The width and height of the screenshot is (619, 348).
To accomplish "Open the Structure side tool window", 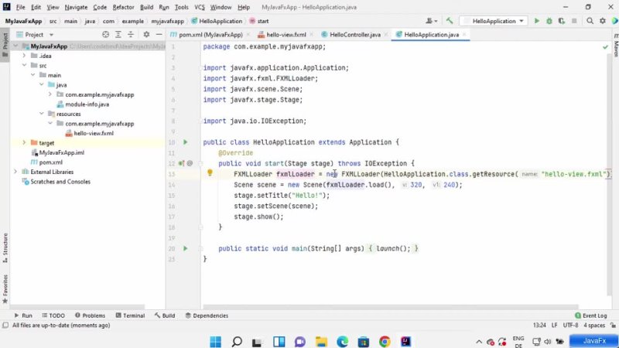I will (x=5, y=247).
